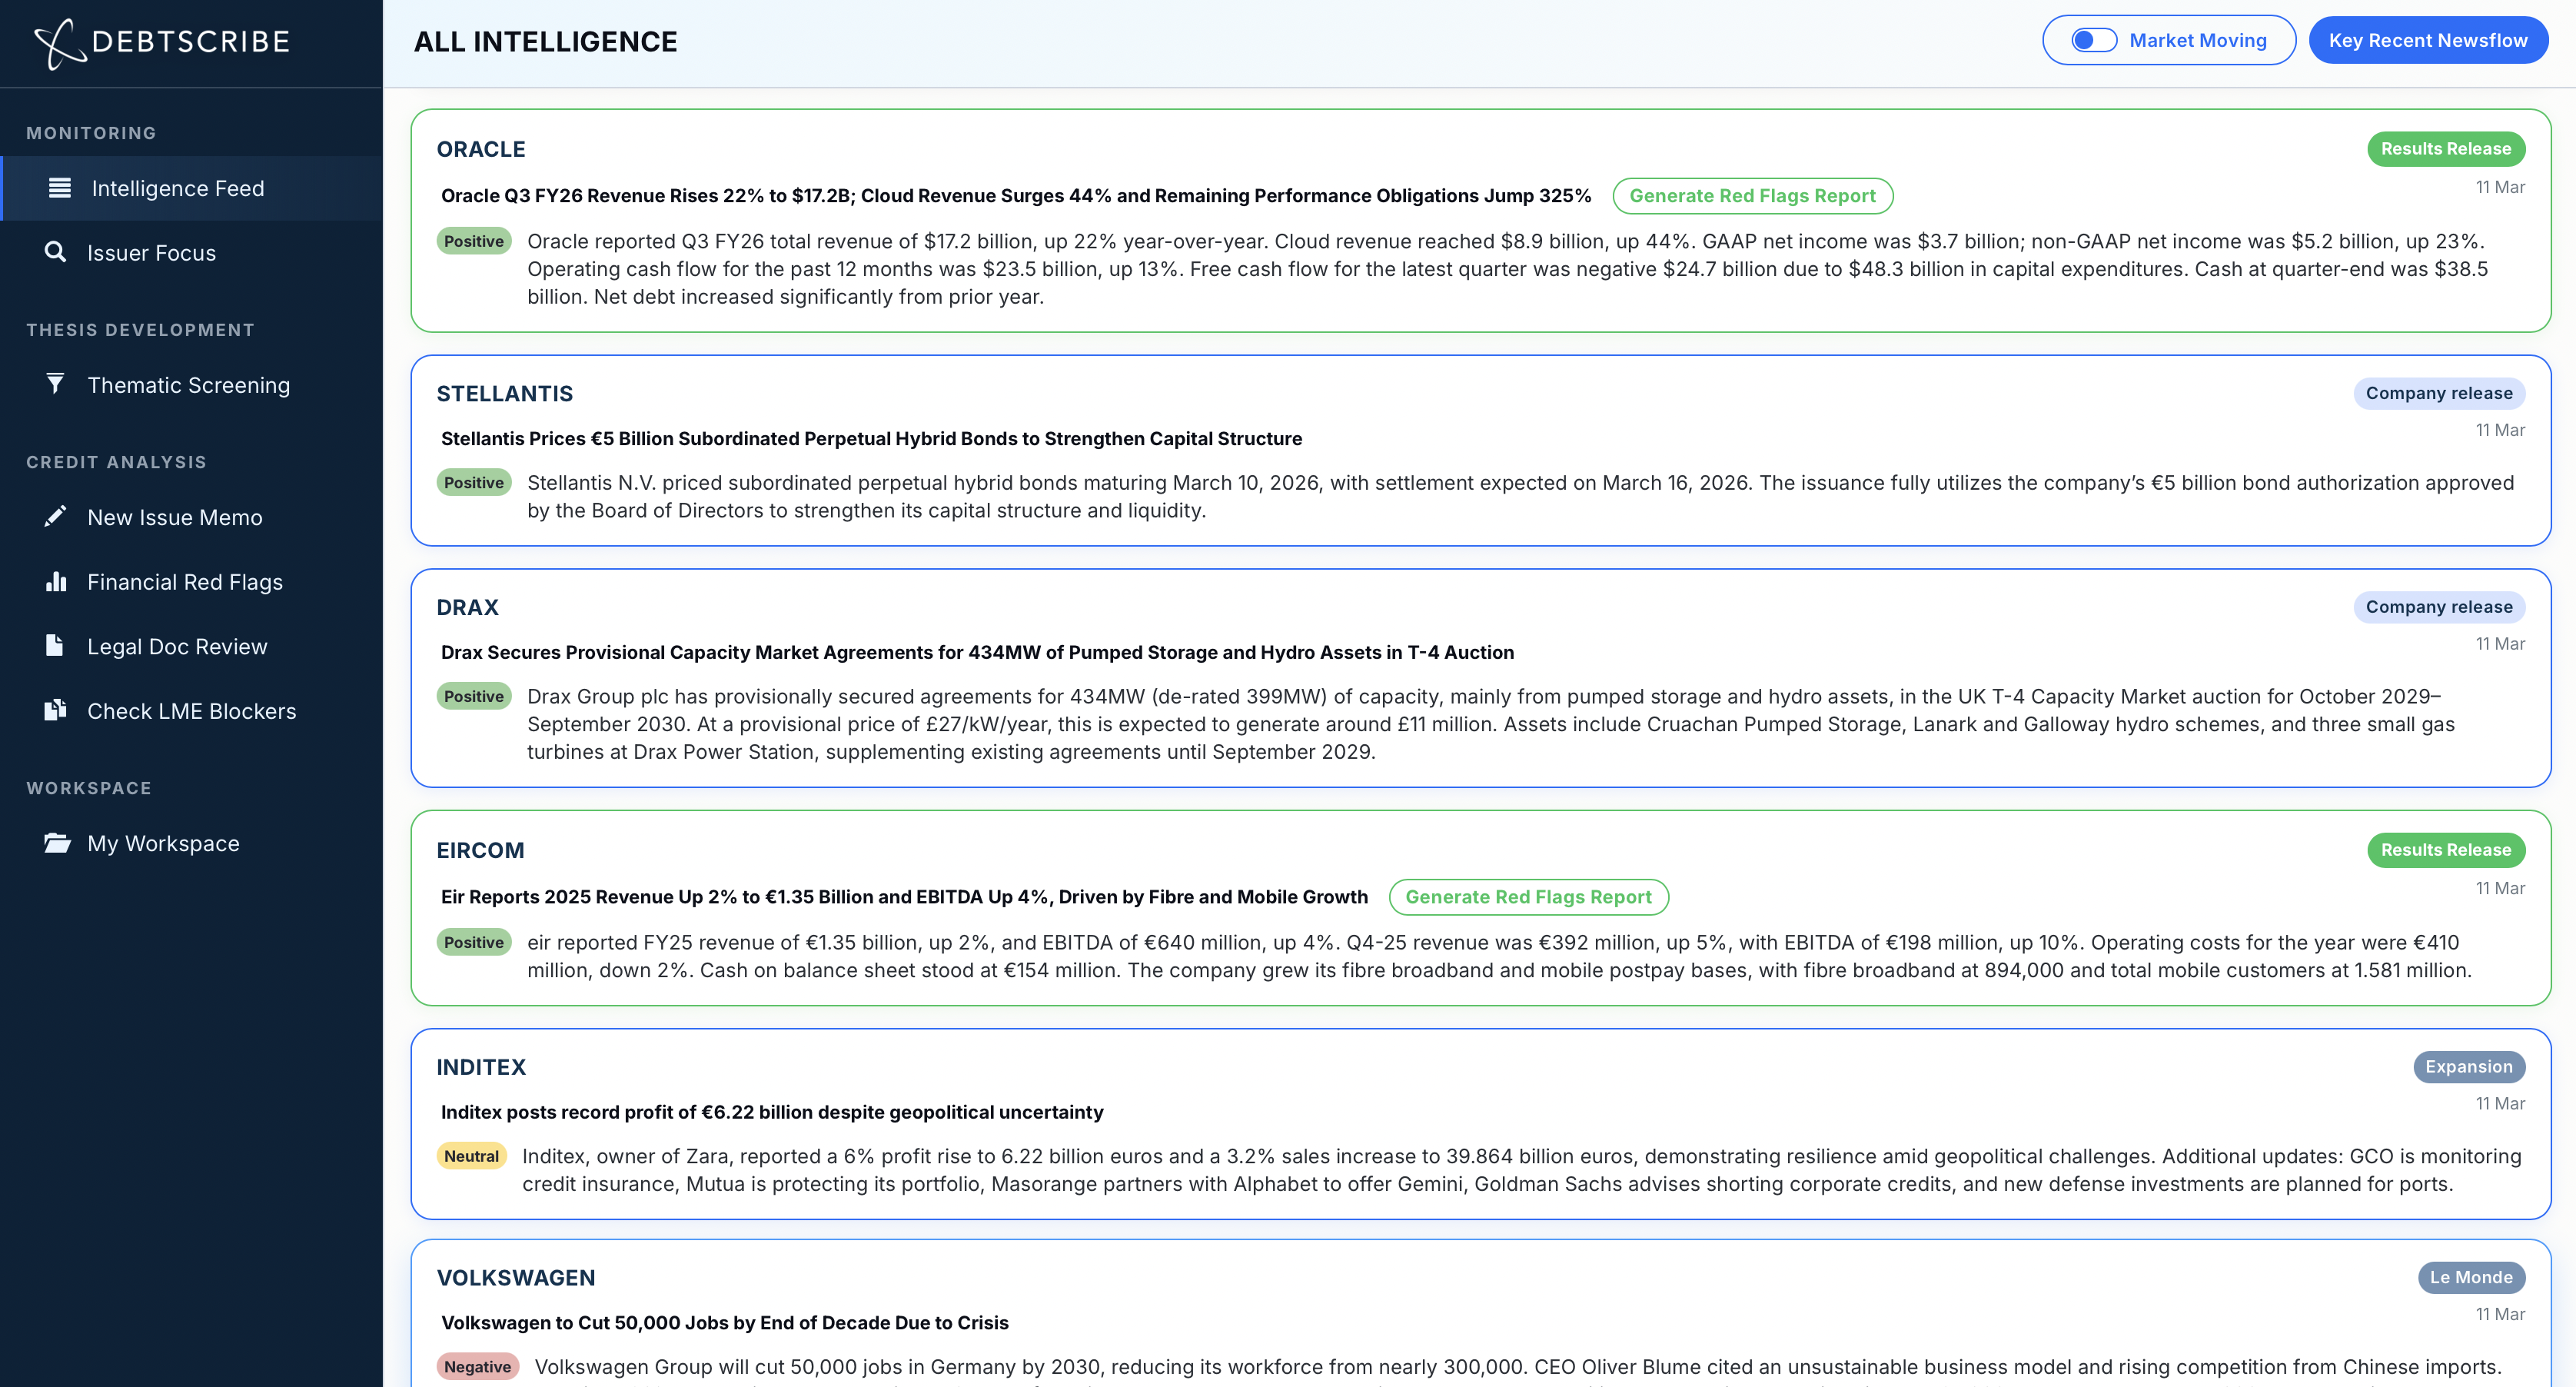
Task: Open the DRAX issuer name
Action: click(467, 607)
